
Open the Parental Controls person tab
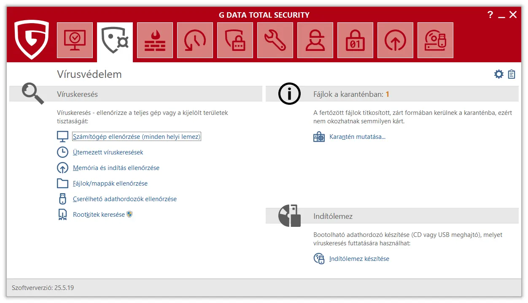(315, 40)
